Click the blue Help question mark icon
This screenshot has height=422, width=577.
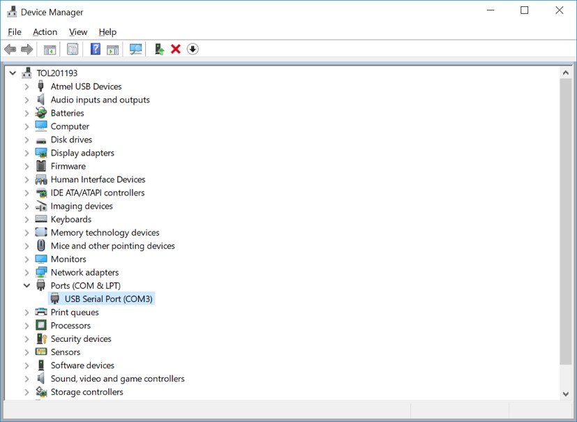pos(96,49)
